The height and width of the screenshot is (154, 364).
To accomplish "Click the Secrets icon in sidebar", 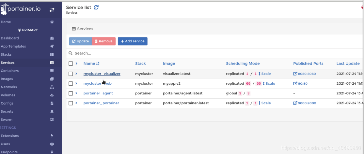I will pyautogui.click(x=52, y=111).
